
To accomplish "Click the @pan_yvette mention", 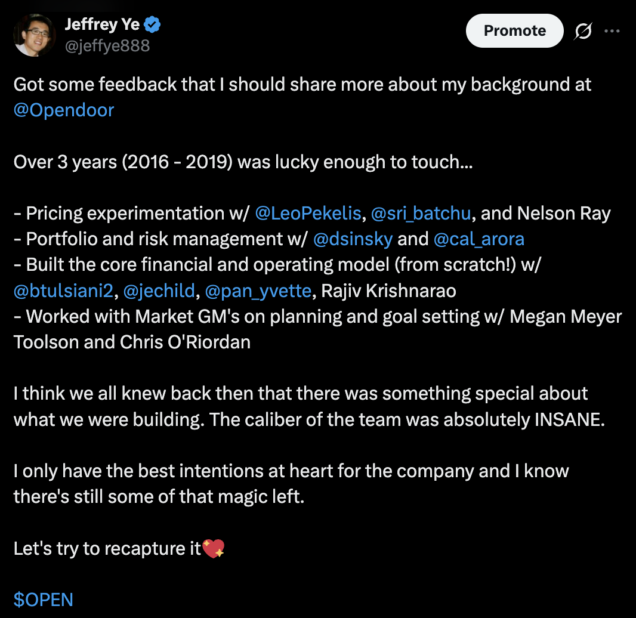I will [258, 291].
